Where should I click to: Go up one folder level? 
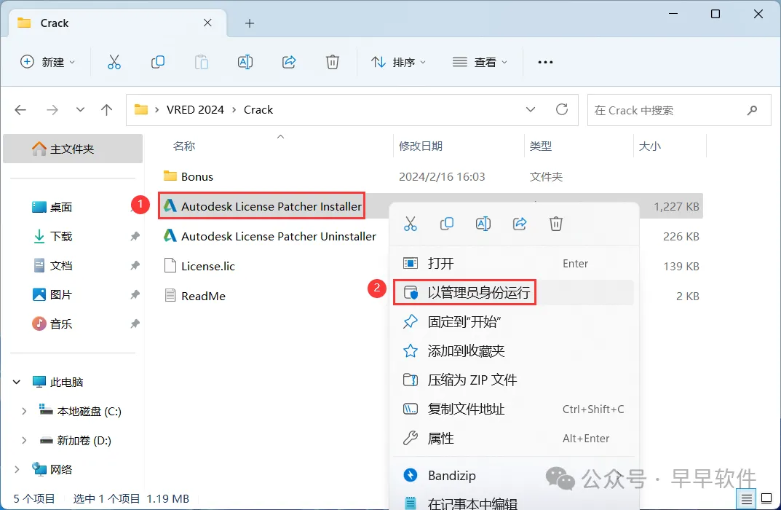pyautogui.click(x=106, y=110)
